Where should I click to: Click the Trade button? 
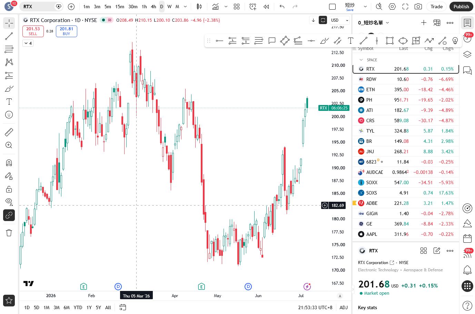pyautogui.click(x=436, y=7)
